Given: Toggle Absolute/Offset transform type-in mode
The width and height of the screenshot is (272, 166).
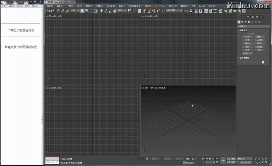Looking at the screenshot, I should coord(147,159).
